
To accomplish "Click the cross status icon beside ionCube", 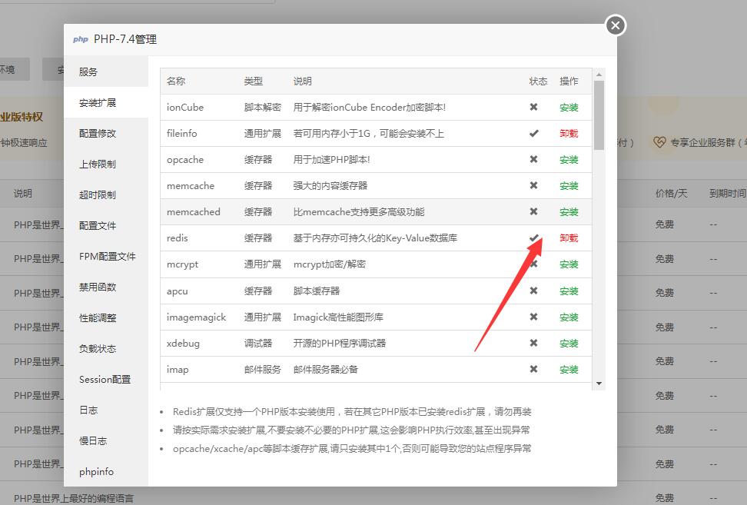I will (x=534, y=107).
